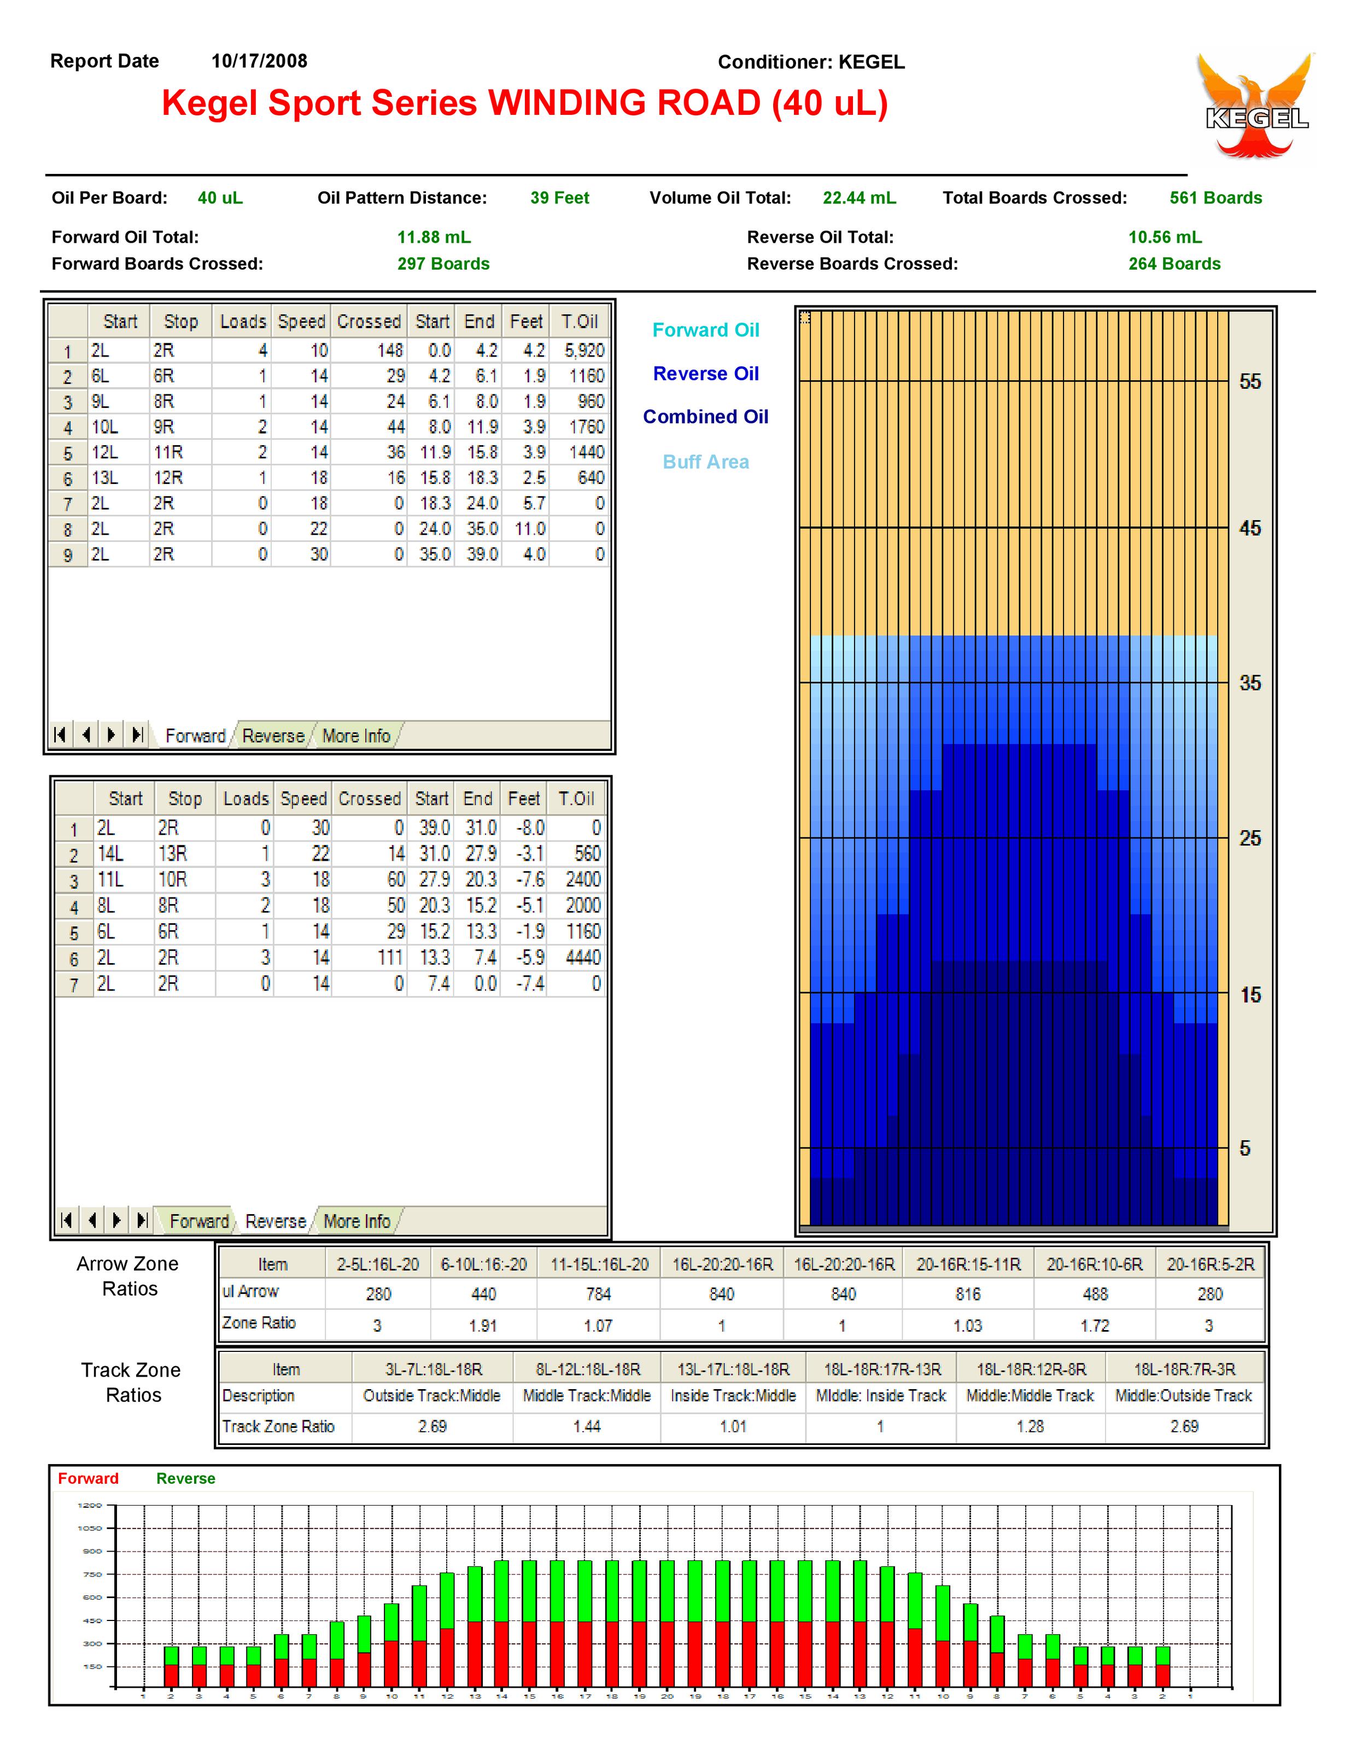Go to last record in Forward table navigator
Image resolution: width=1356 pixels, height=1755 pixels.
tap(137, 733)
